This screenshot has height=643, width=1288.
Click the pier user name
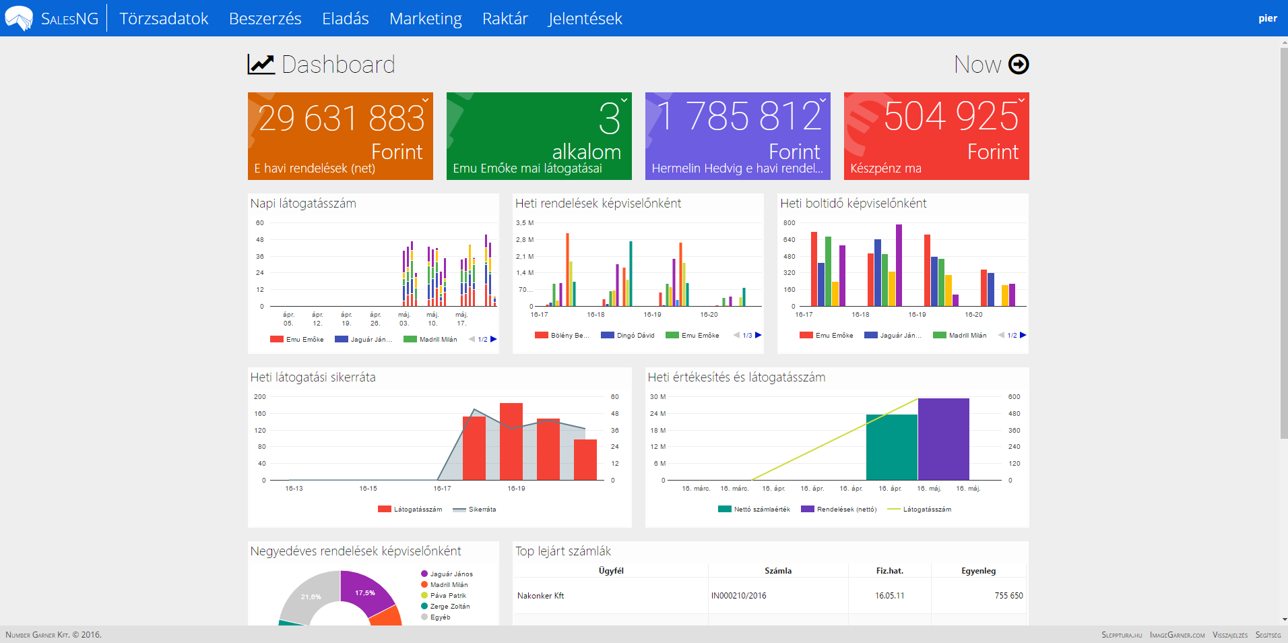[1268, 18]
